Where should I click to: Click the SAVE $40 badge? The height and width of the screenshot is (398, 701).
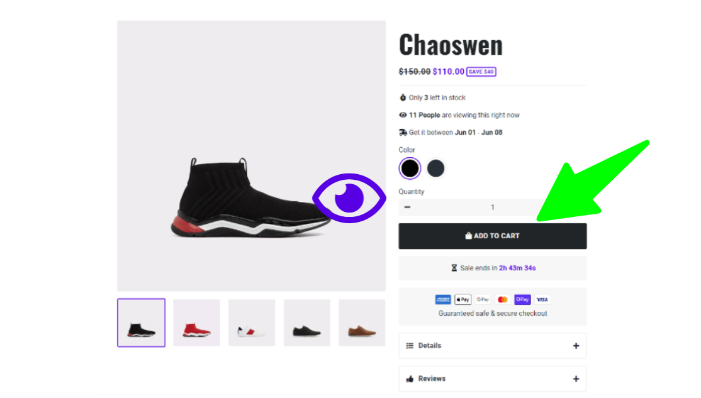[x=481, y=72]
